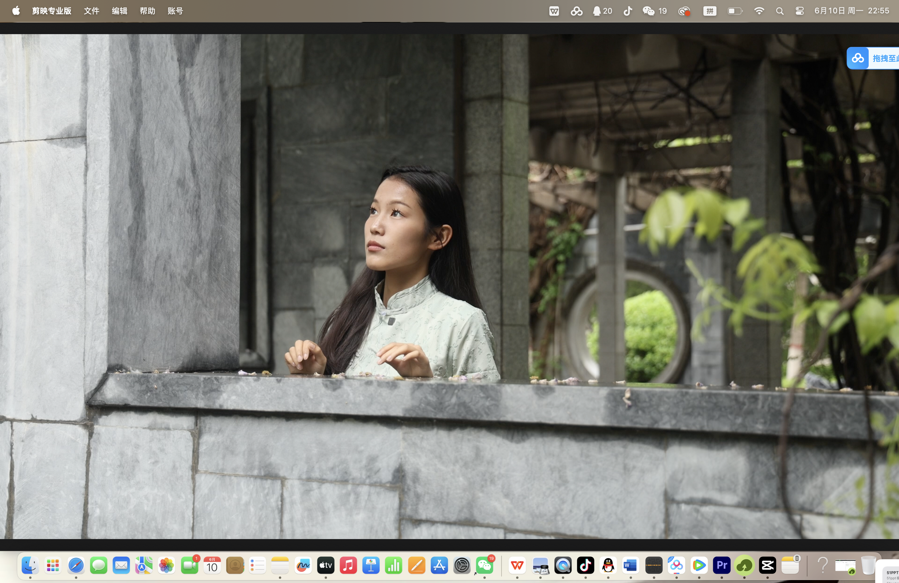
Task: Click the fullscreen preview photo of woman
Action: pos(449,286)
